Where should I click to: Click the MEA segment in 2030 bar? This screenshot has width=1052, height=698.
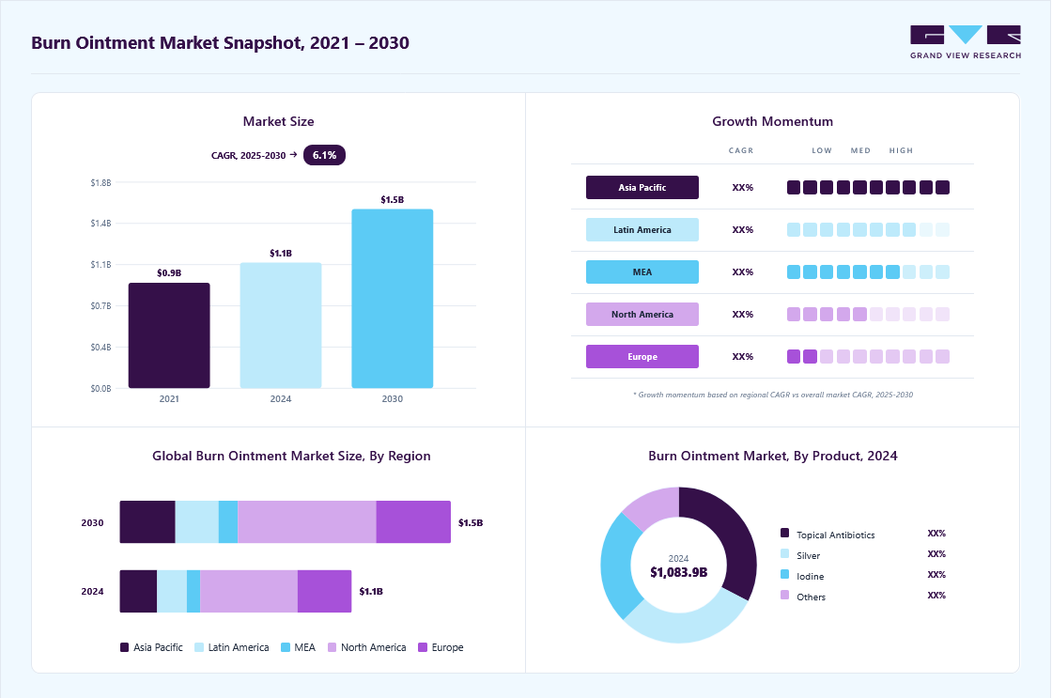[x=228, y=522]
